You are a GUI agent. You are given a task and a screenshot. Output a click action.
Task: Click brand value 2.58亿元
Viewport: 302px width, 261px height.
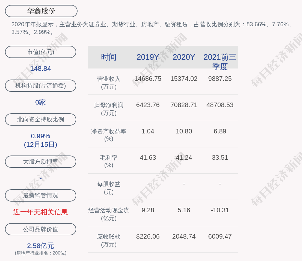(41, 246)
